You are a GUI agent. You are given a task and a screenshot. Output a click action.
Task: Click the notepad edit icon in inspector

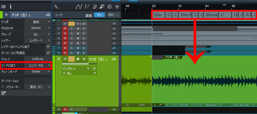(4, 93)
